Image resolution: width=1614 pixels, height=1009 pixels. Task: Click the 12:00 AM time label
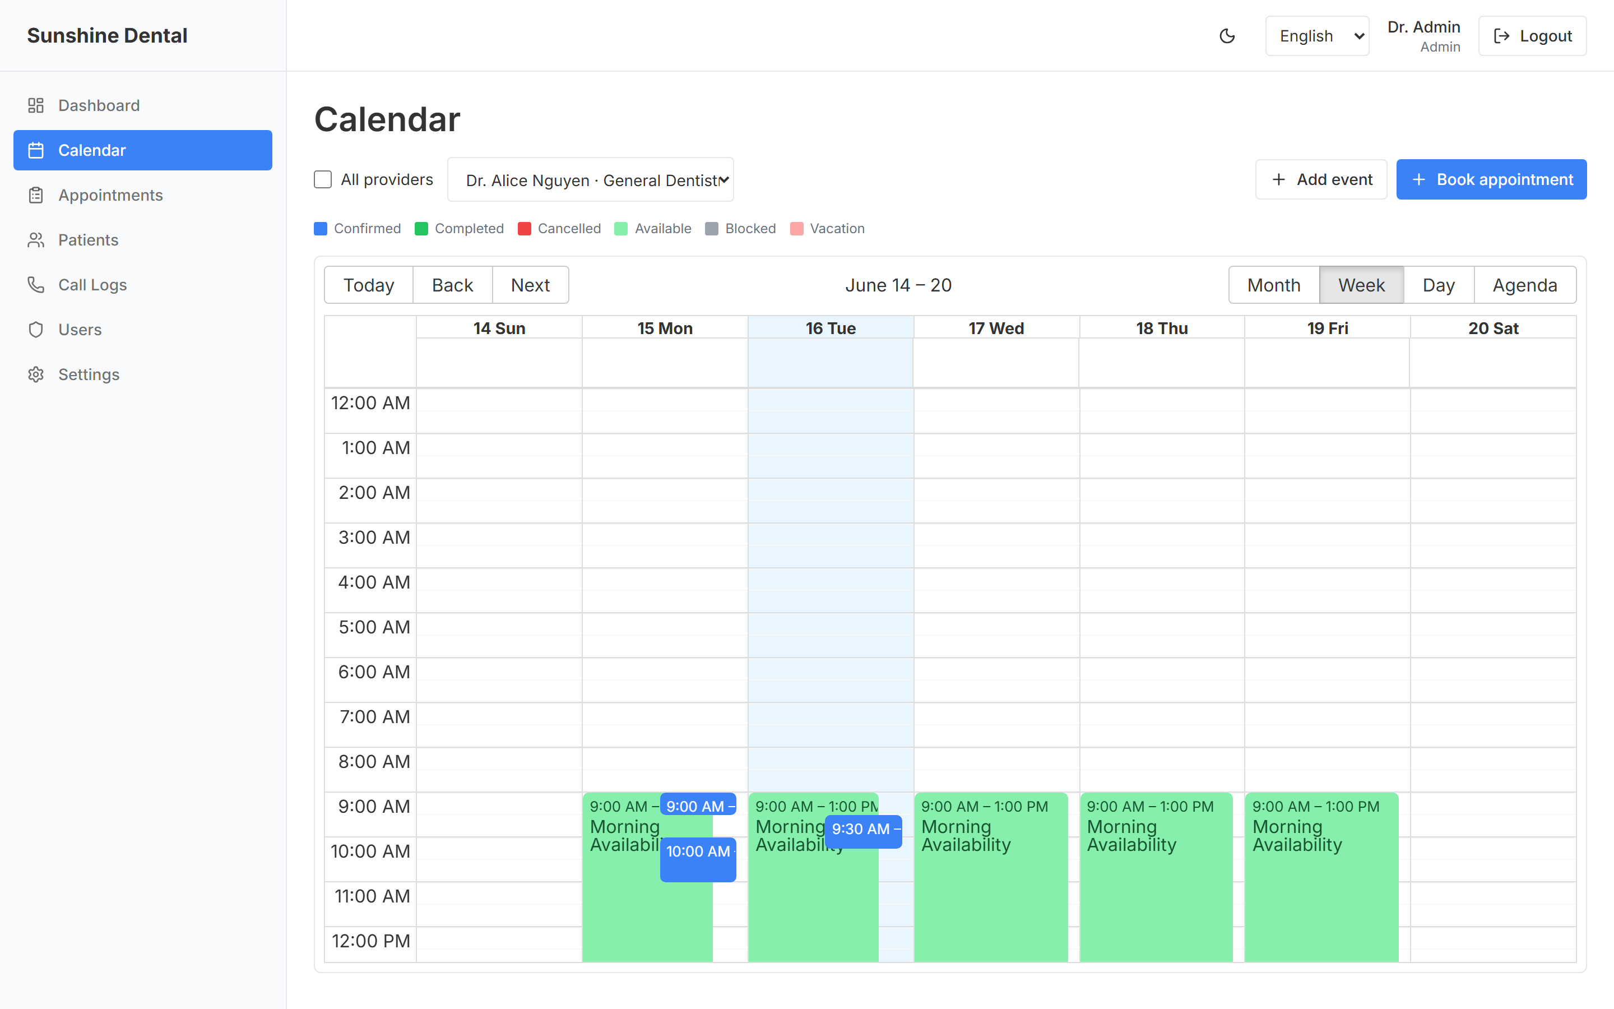tap(371, 402)
